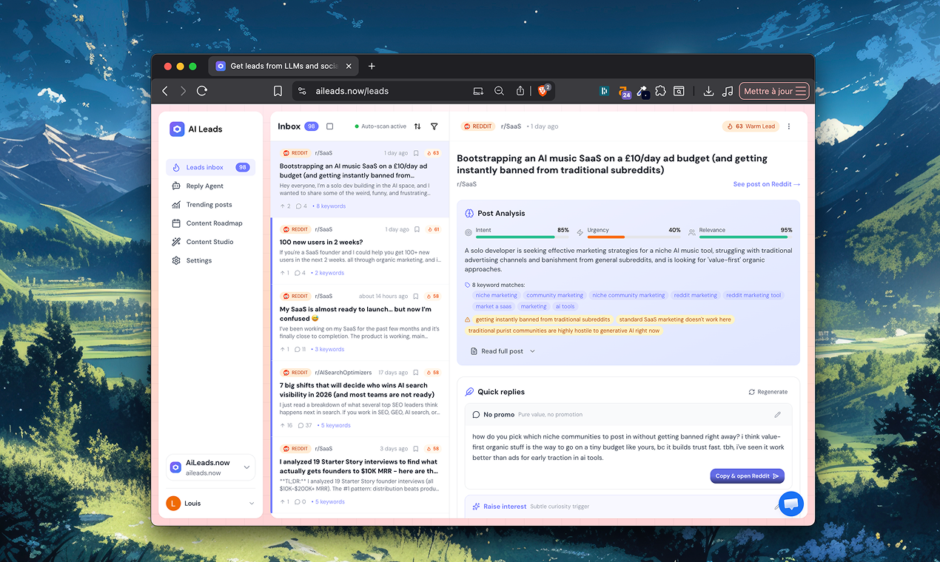Open the three-dot menu beside Warm Lead
This screenshot has height=562, width=940.
(789, 126)
